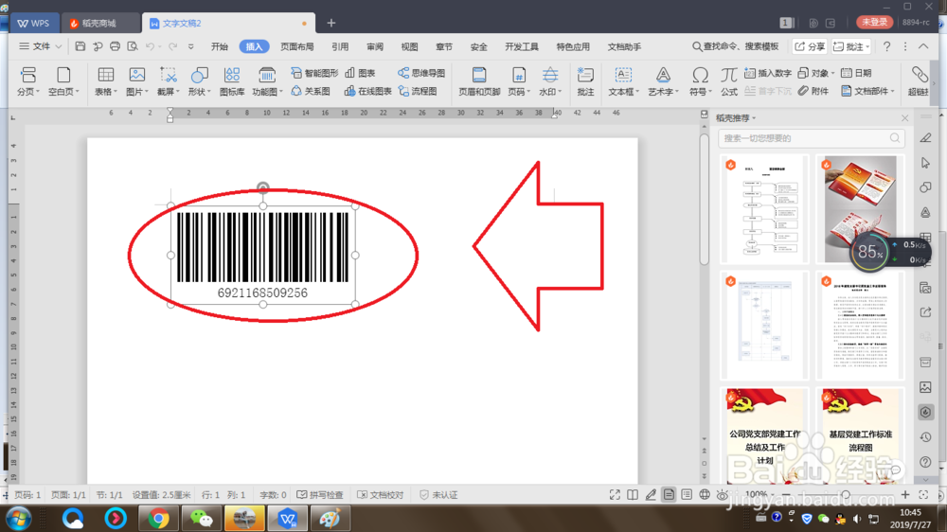This screenshot has height=532, width=947.
Task: Open 页眉和页脚 header and footer
Action: click(x=479, y=81)
